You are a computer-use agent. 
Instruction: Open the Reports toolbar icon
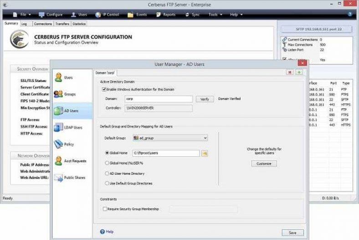point(159,15)
